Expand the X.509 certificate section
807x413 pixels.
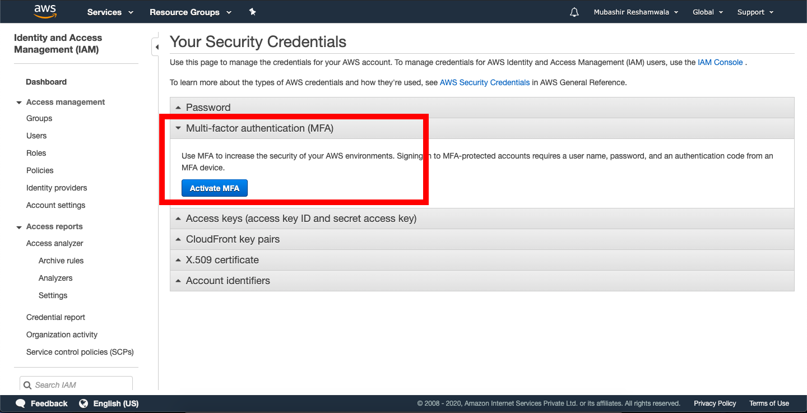click(x=482, y=260)
